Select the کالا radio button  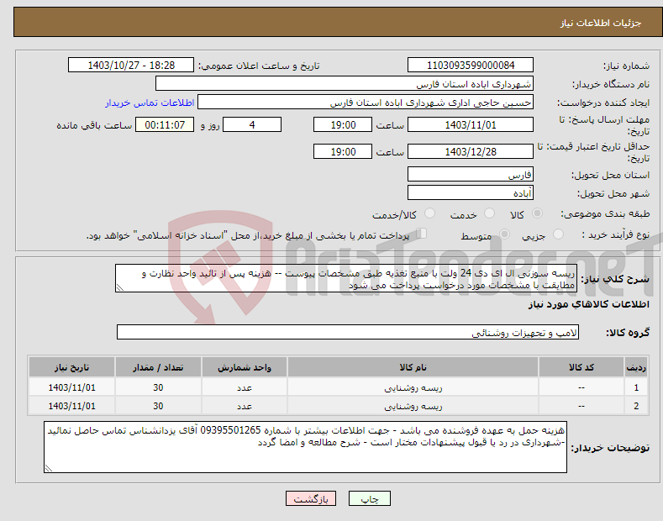click(537, 213)
